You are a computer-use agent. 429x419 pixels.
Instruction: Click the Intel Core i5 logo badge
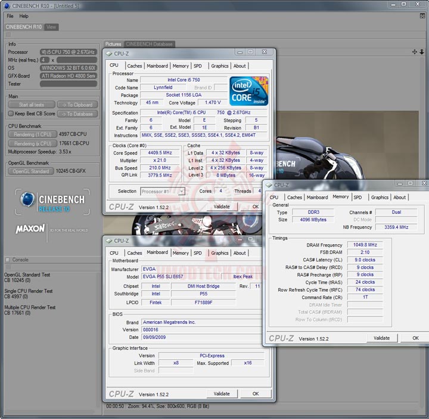click(x=248, y=91)
